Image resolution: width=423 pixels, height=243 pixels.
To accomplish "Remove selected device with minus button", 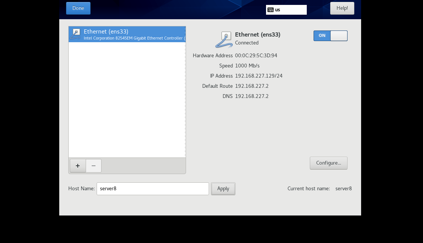I will coord(94,166).
